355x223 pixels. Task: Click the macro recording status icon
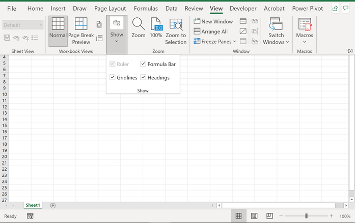(30, 216)
